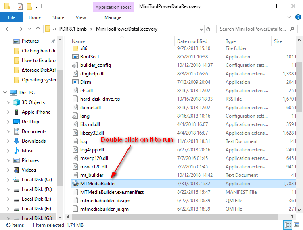This screenshot has width=303, height=230.
Task: Open the File menu
Action: tap(12, 17)
